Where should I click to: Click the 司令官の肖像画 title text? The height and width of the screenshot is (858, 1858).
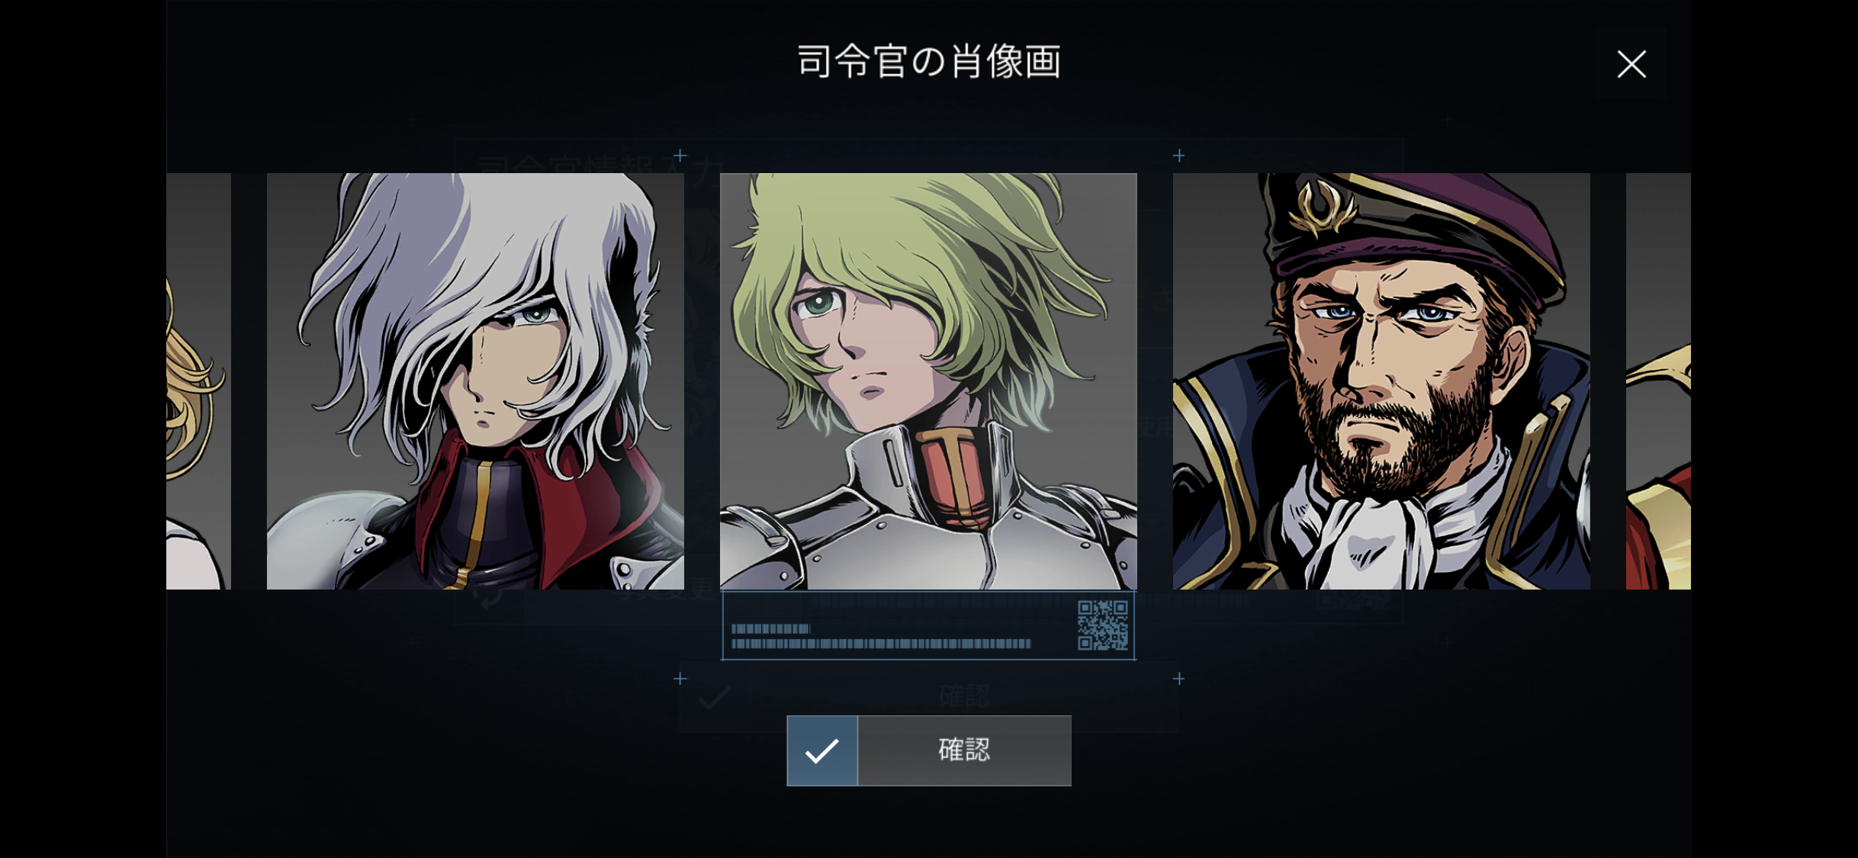(x=929, y=62)
